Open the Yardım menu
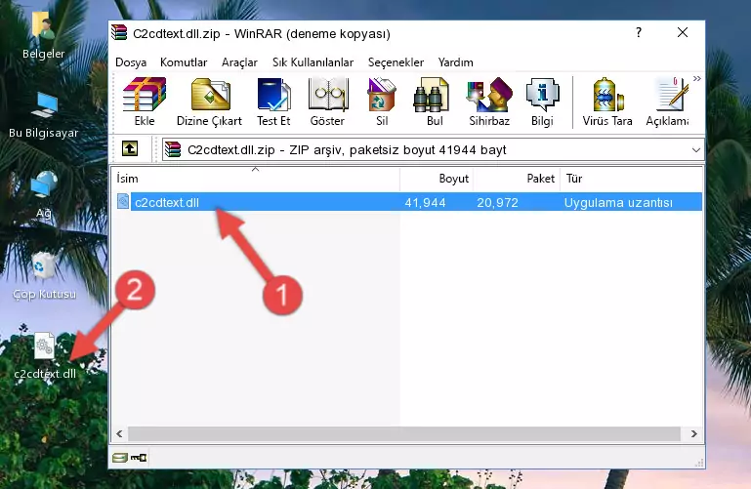 pos(455,62)
